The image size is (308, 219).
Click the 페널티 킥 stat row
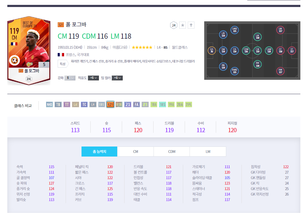[94, 167]
